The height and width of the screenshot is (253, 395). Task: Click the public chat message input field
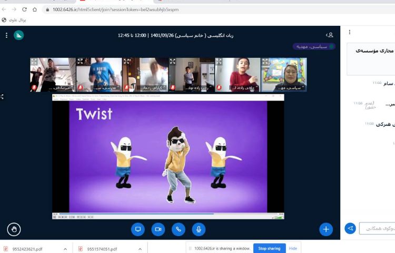point(377,228)
